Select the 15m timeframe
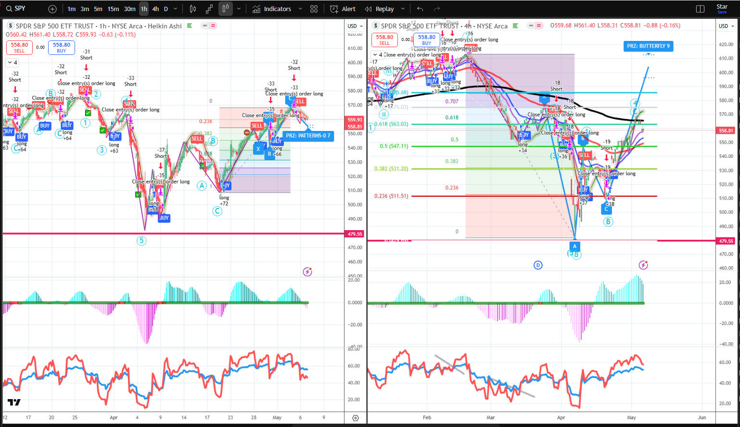 (113, 9)
